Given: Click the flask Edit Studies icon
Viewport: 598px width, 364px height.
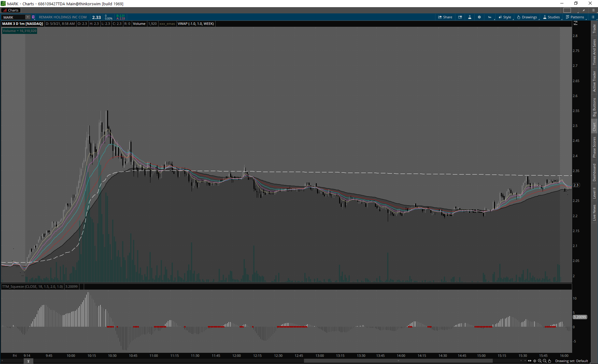Looking at the screenshot, I should coord(470,17).
